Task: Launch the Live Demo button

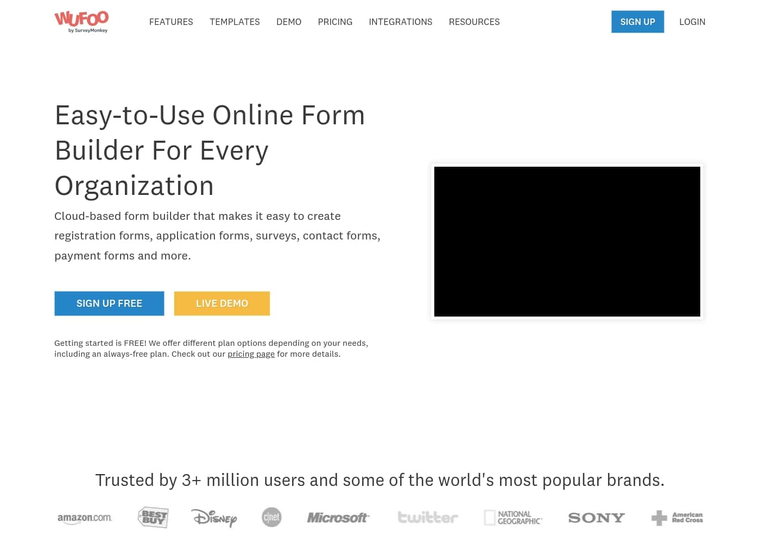Action: tap(222, 304)
